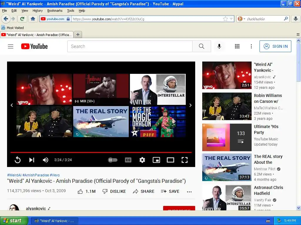The height and width of the screenshot is (225, 301).
Task: Reload the page with the refresh icon
Action: coord(22,19)
